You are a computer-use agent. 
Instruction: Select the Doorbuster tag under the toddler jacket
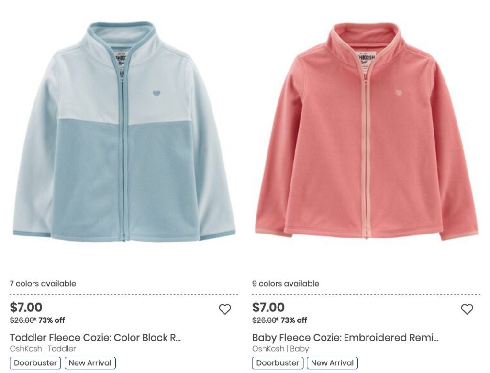click(x=35, y=363)
